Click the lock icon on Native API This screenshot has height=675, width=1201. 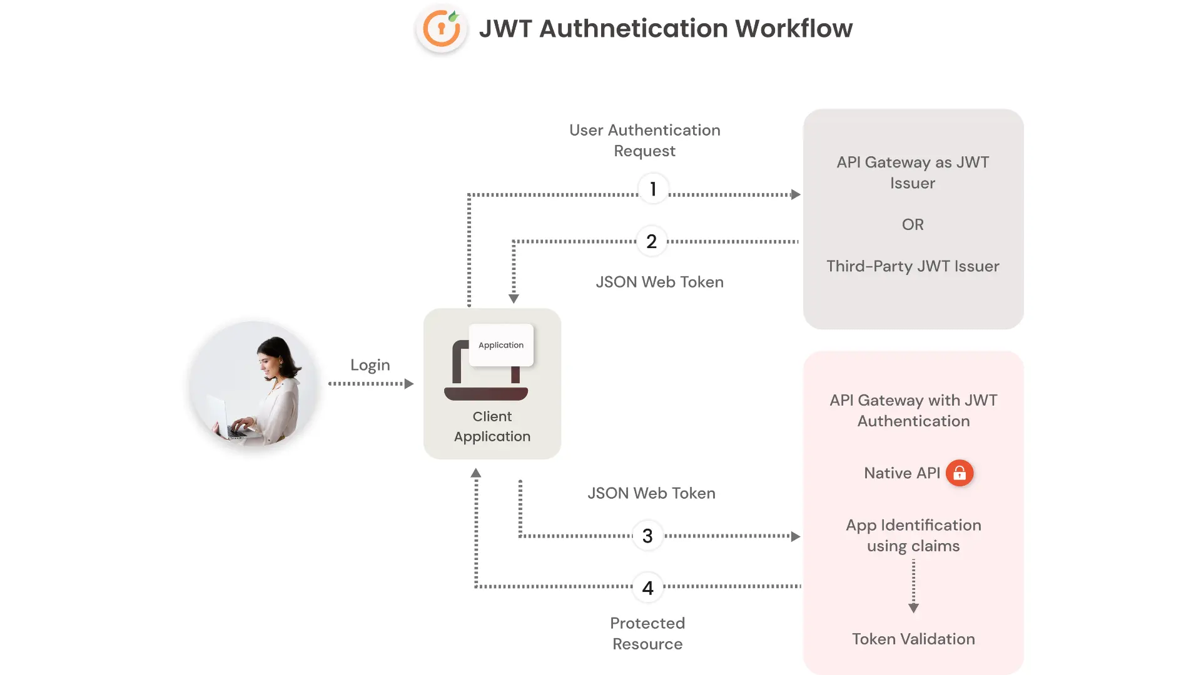[x=958, y=472]
